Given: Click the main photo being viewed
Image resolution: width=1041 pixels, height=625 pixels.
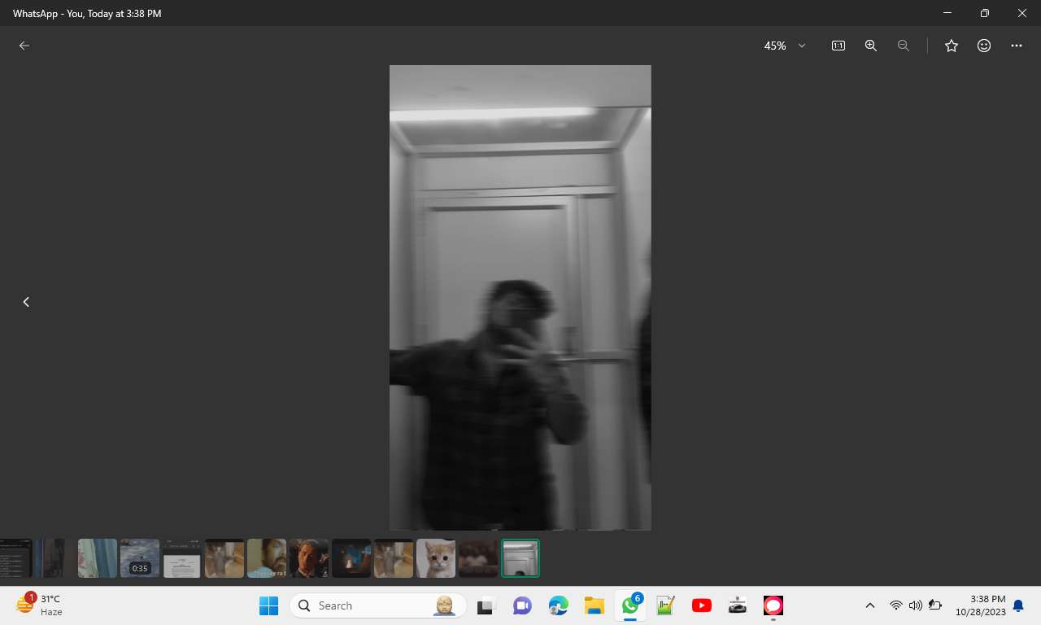Looking at the screenshot, I should point(520,298).
